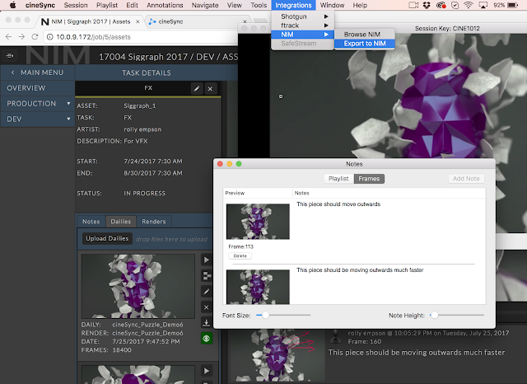Switch to the Notes tab in task details
This screenshot has height=384, width=527.
(91, 222)
